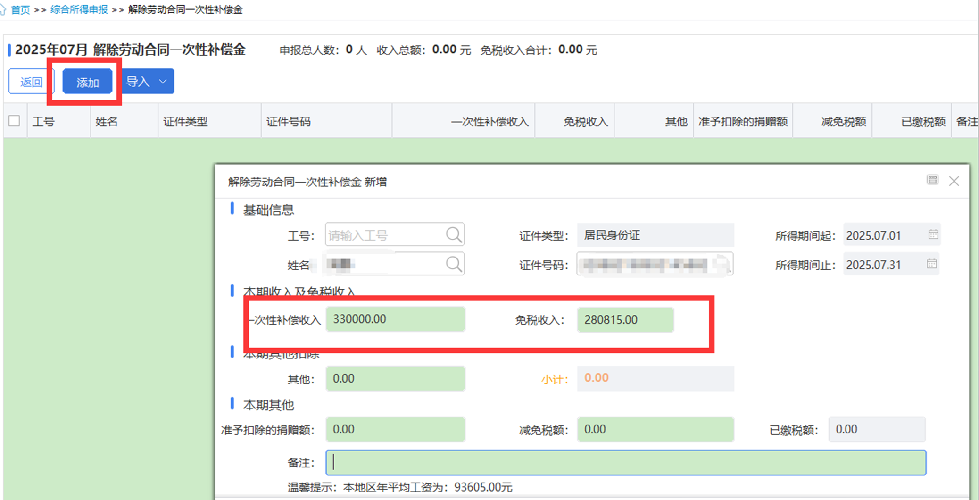Image resolution: width=979 pixels, height=500 pixels.
Task: Click search icon in 姓名 field
Action: point(454,264)
